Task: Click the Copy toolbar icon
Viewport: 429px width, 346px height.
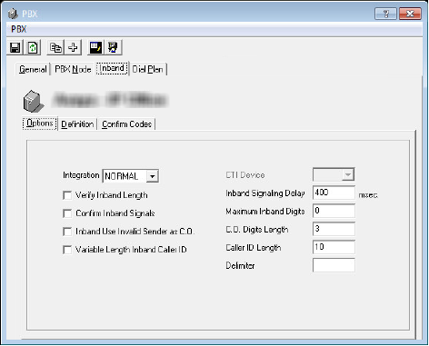Action: 55,47
